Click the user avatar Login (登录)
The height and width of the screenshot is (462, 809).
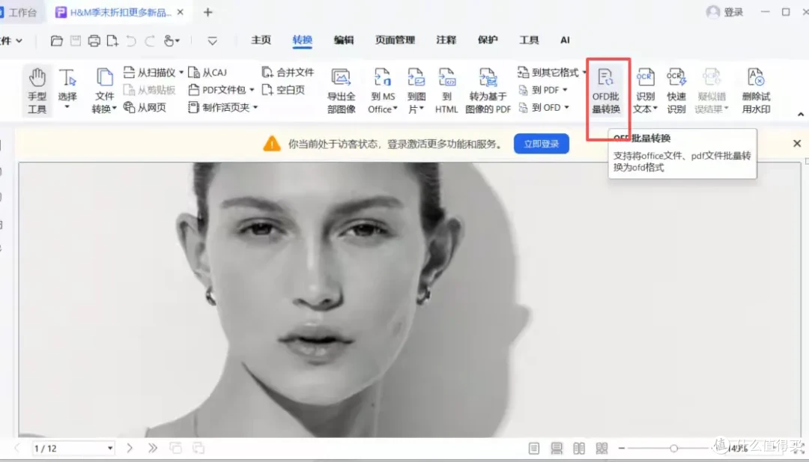tap(724, 12)
